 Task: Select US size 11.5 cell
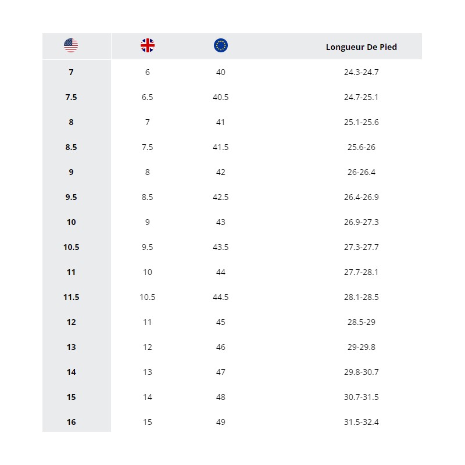(71, 297)
